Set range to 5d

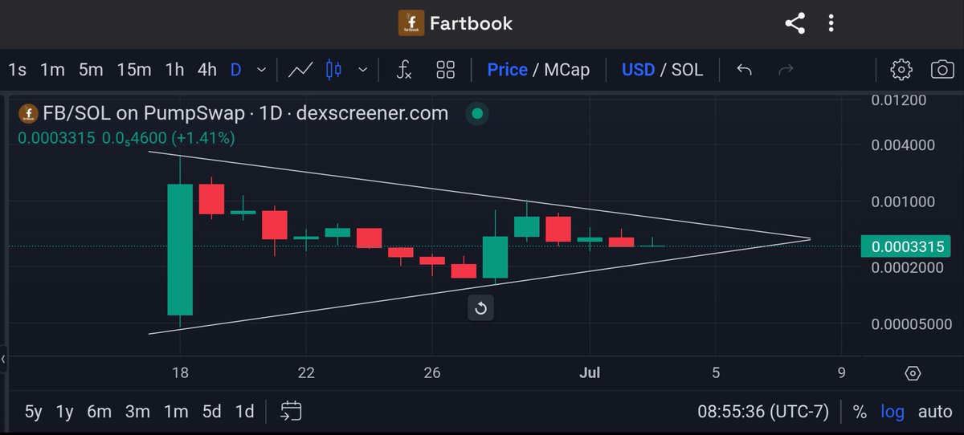tap(212, 412)
